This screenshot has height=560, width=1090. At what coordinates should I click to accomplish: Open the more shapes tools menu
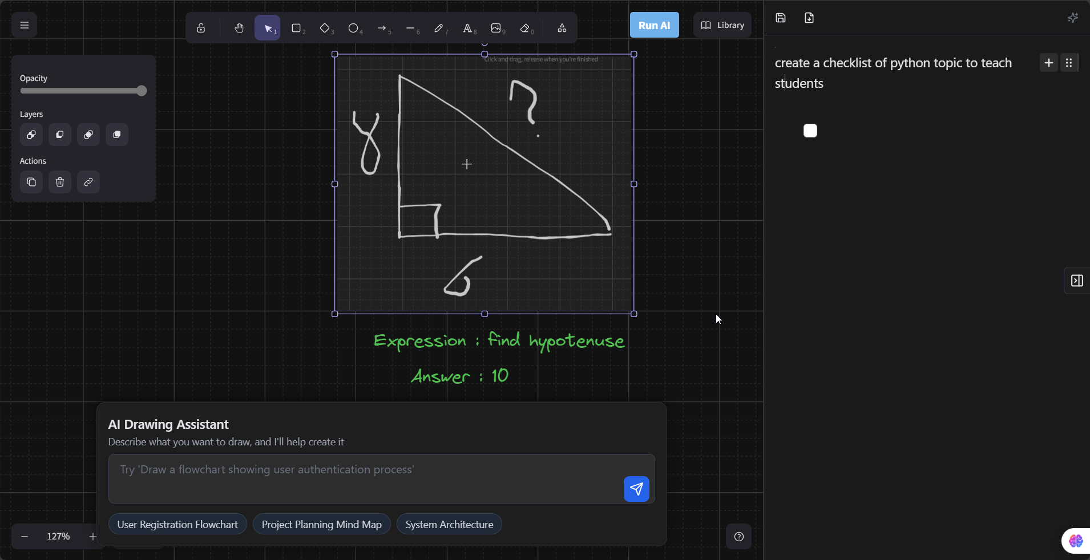(562, 28)
